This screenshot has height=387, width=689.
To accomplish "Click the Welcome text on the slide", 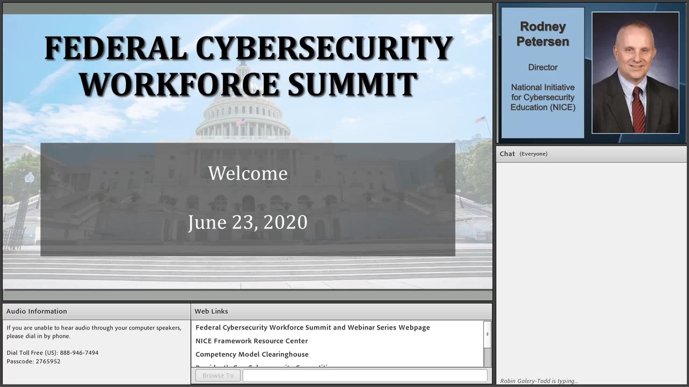I will [x=248, y=173].
